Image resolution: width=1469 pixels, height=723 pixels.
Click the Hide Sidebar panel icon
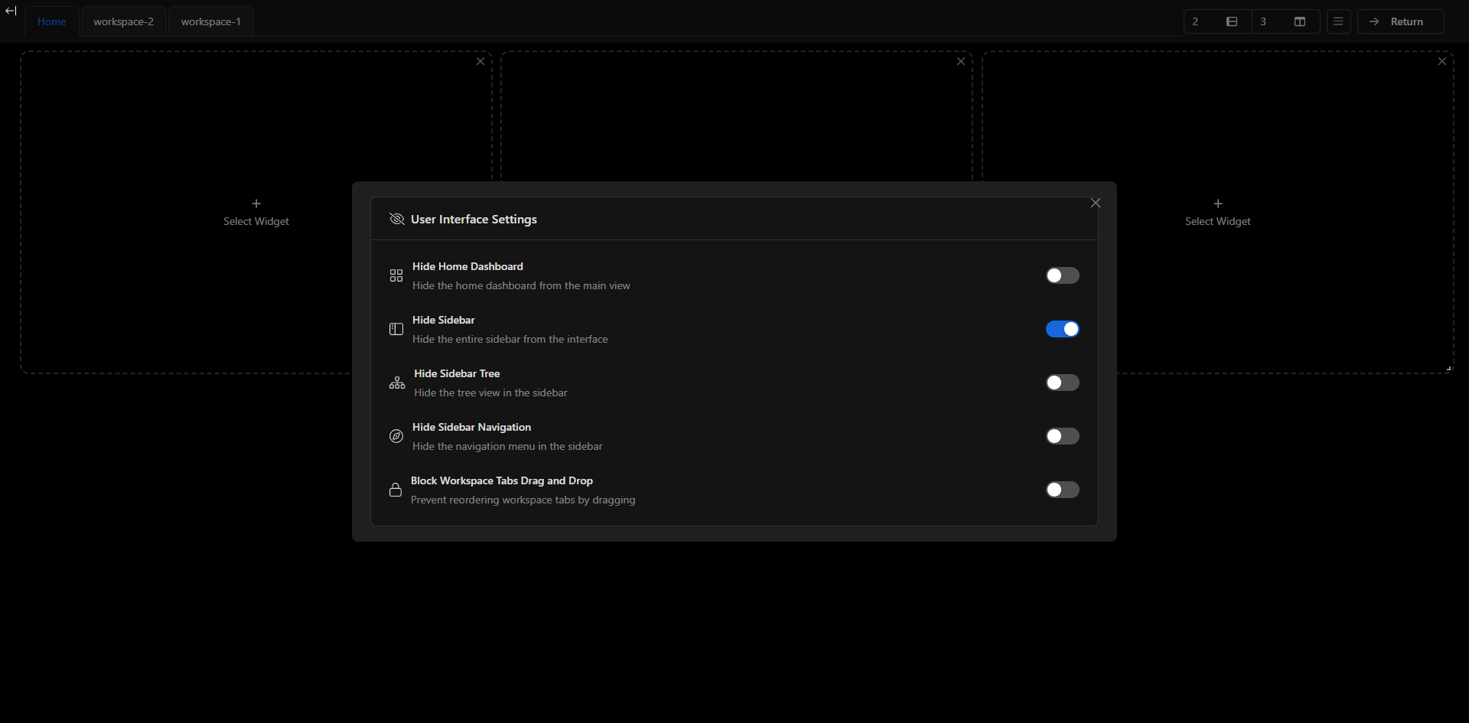[396, 329]
